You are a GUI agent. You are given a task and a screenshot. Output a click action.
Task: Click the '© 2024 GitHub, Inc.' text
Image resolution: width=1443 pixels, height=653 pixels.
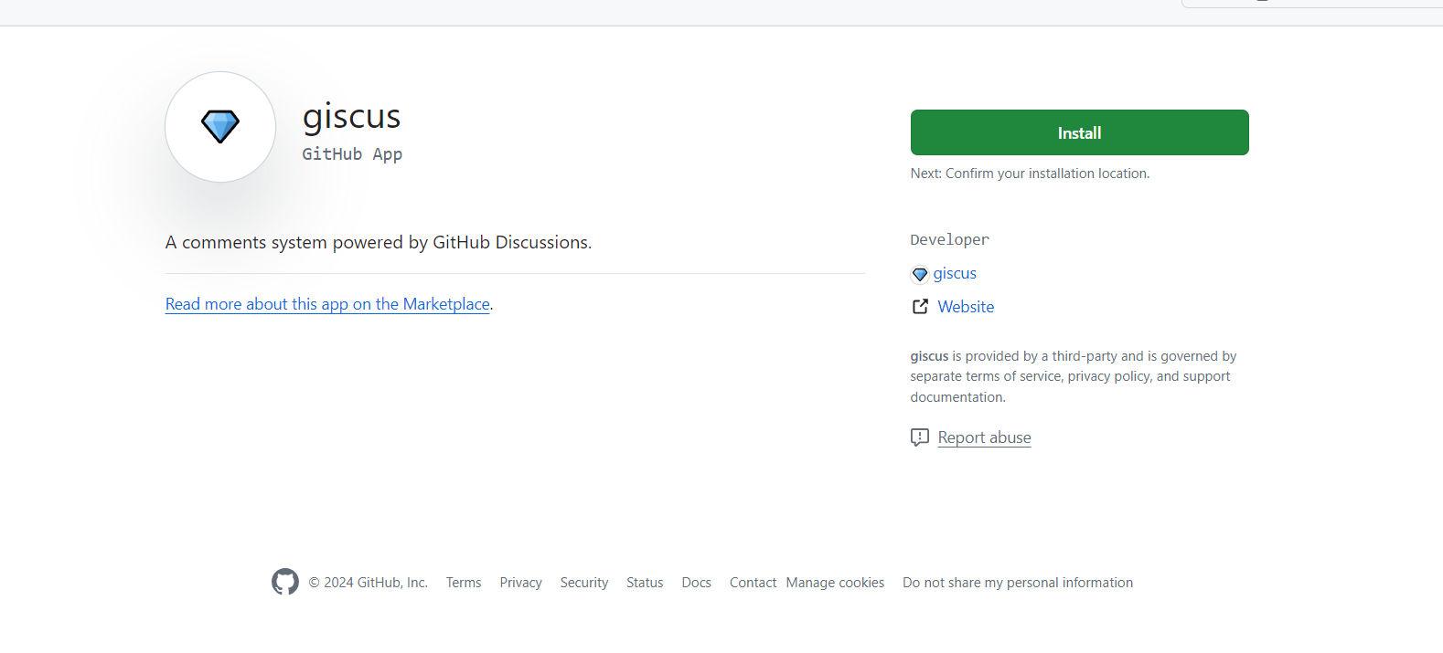[368, 583]
